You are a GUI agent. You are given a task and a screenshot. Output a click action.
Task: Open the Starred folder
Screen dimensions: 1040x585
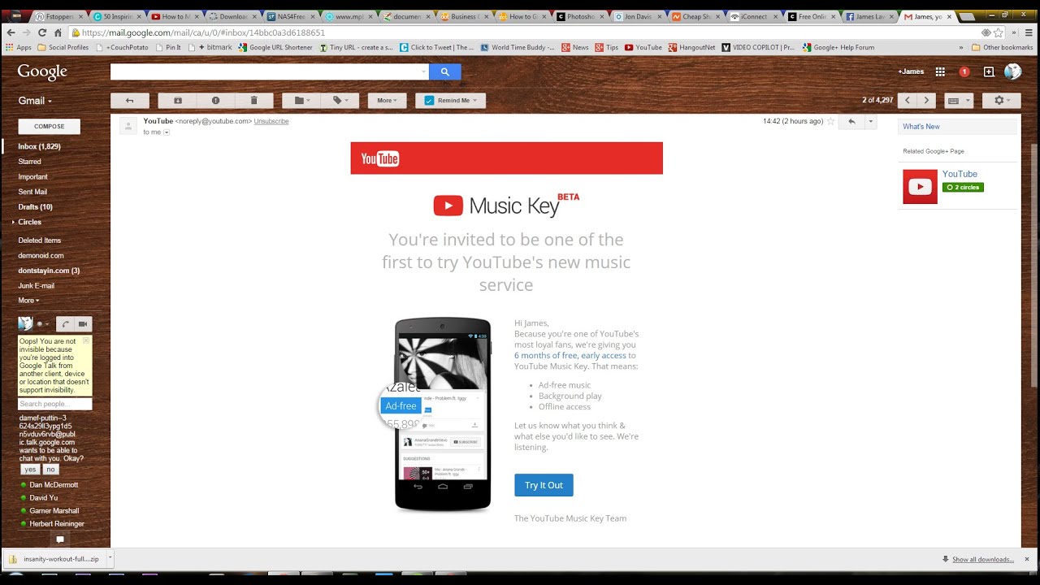(x=30, y=162)
